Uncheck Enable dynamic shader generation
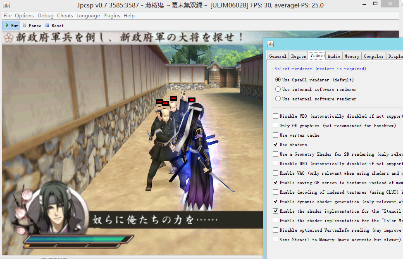This screenshot has width=403, height=259. pyautogui.click(x=276, y=202)
